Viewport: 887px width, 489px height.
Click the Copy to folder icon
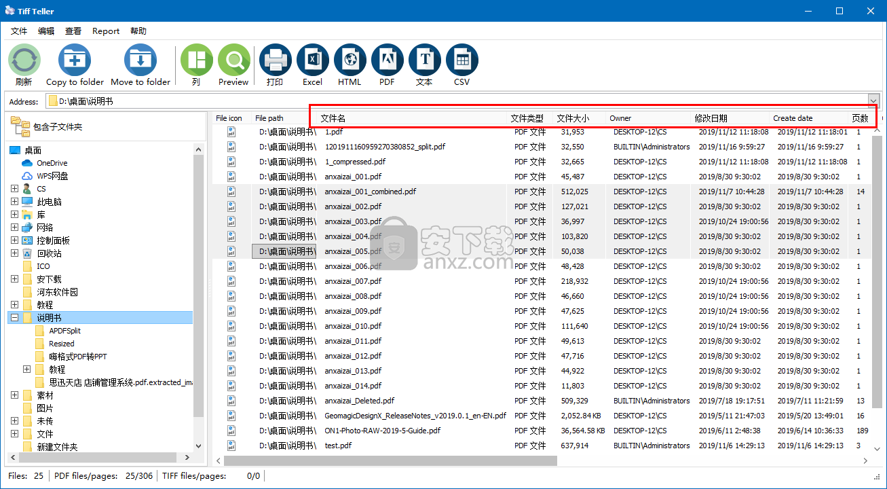click(75, 60)
